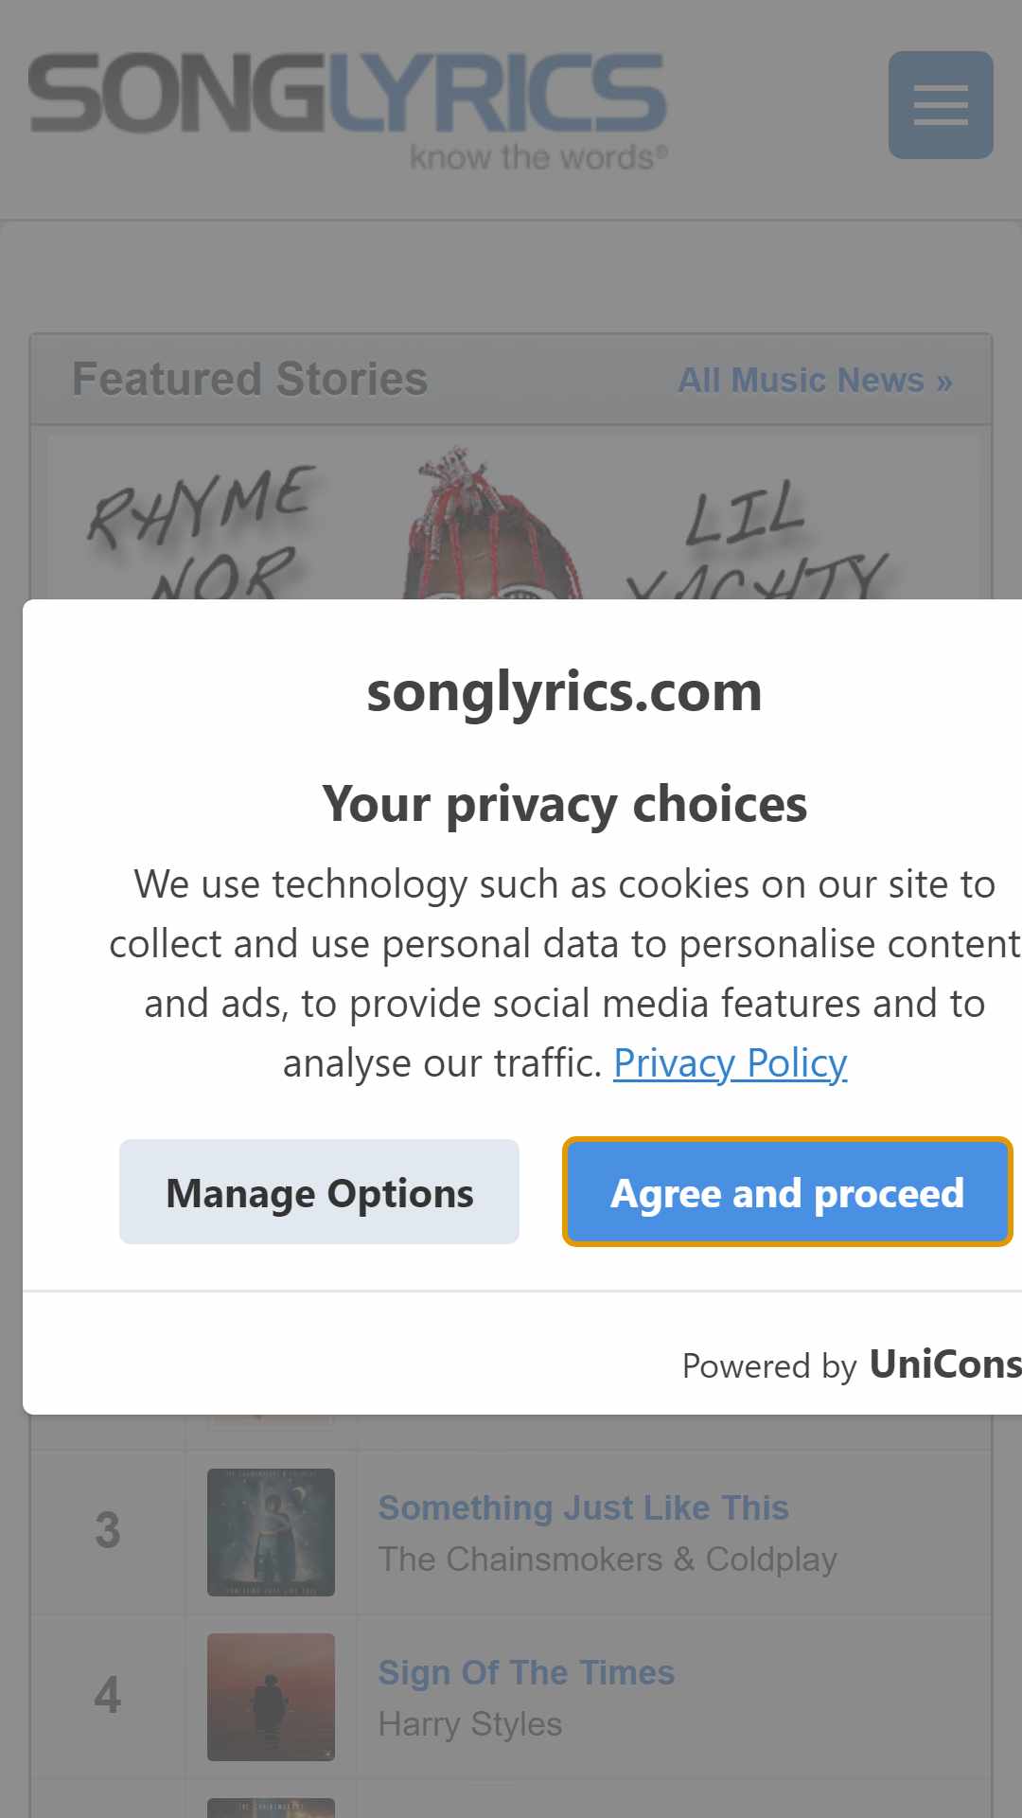Click Sign Of The Times album cover
The image size is (1022, 1818).
(x=271, y=1697)
